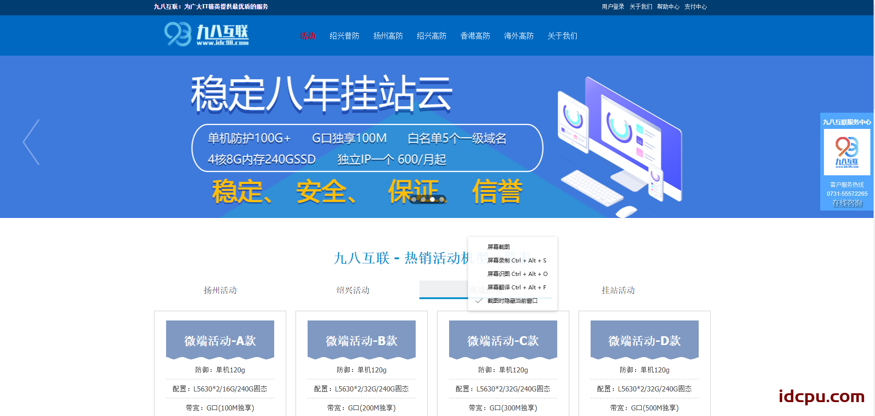Click 配置 L5630*2/32G/240G固态 in D款 card
The width and height of the screenshot is (875, 416).
[644, 389]
